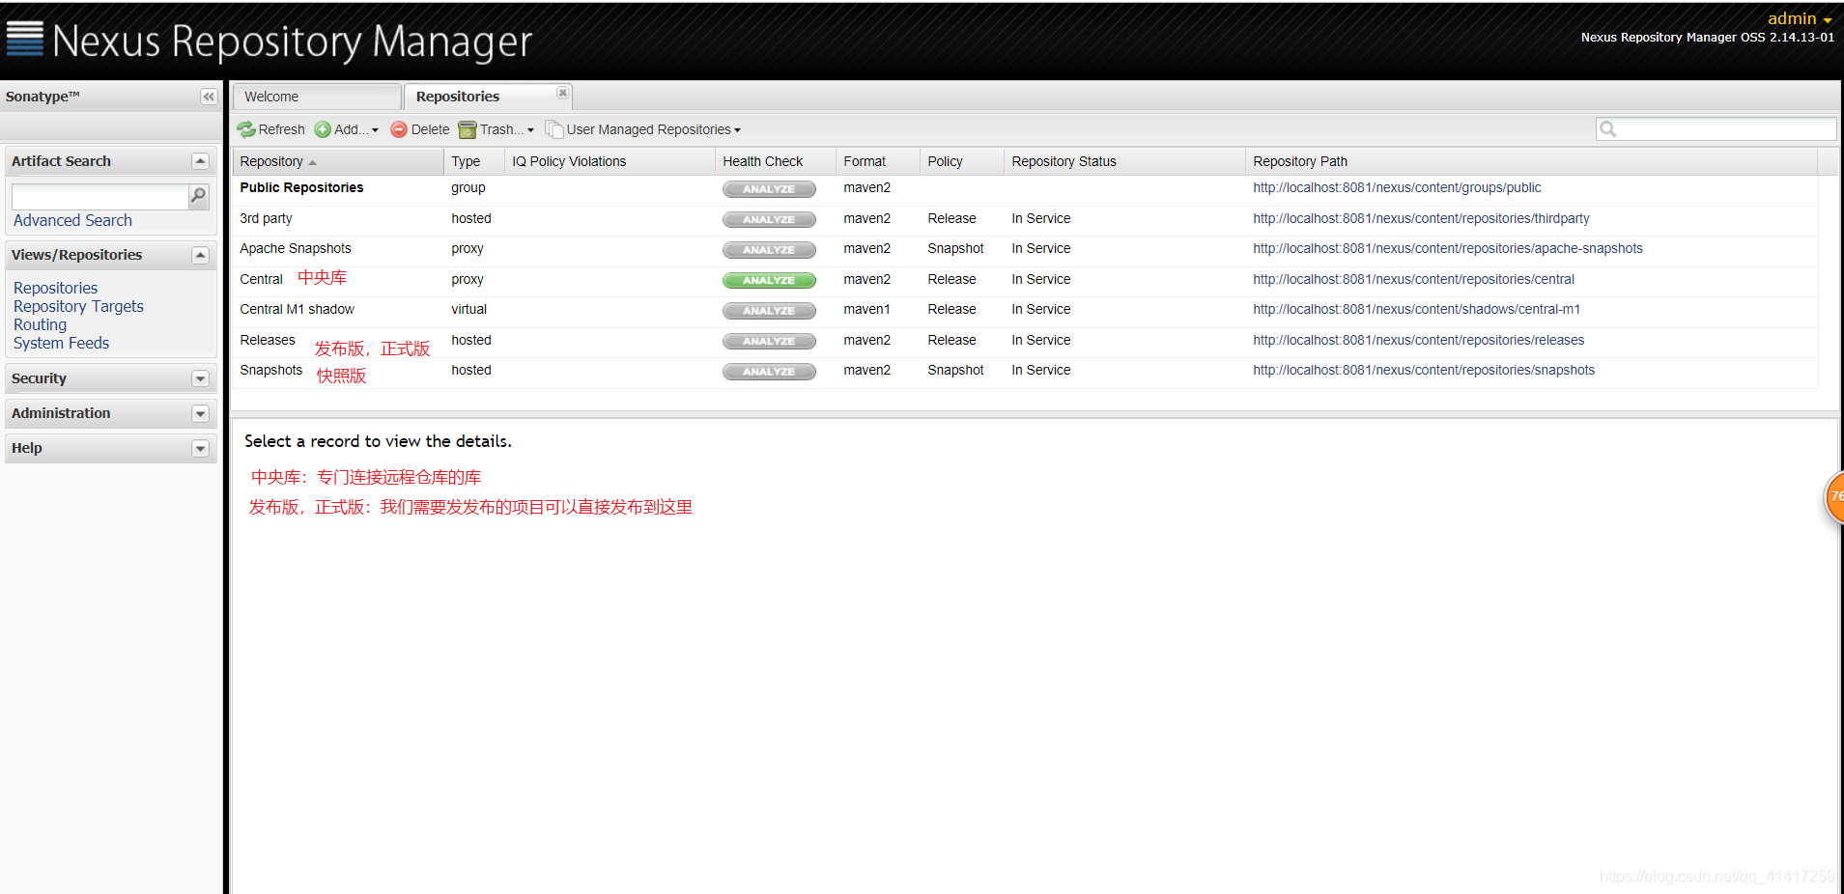
Task: Select the Central repository row
Action: [1025, 281]
